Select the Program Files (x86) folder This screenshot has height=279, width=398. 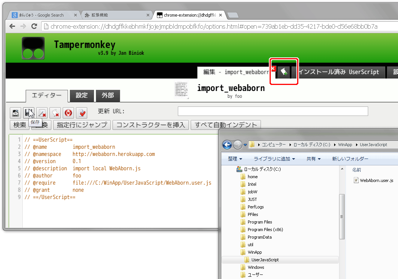tap(262, 230)
